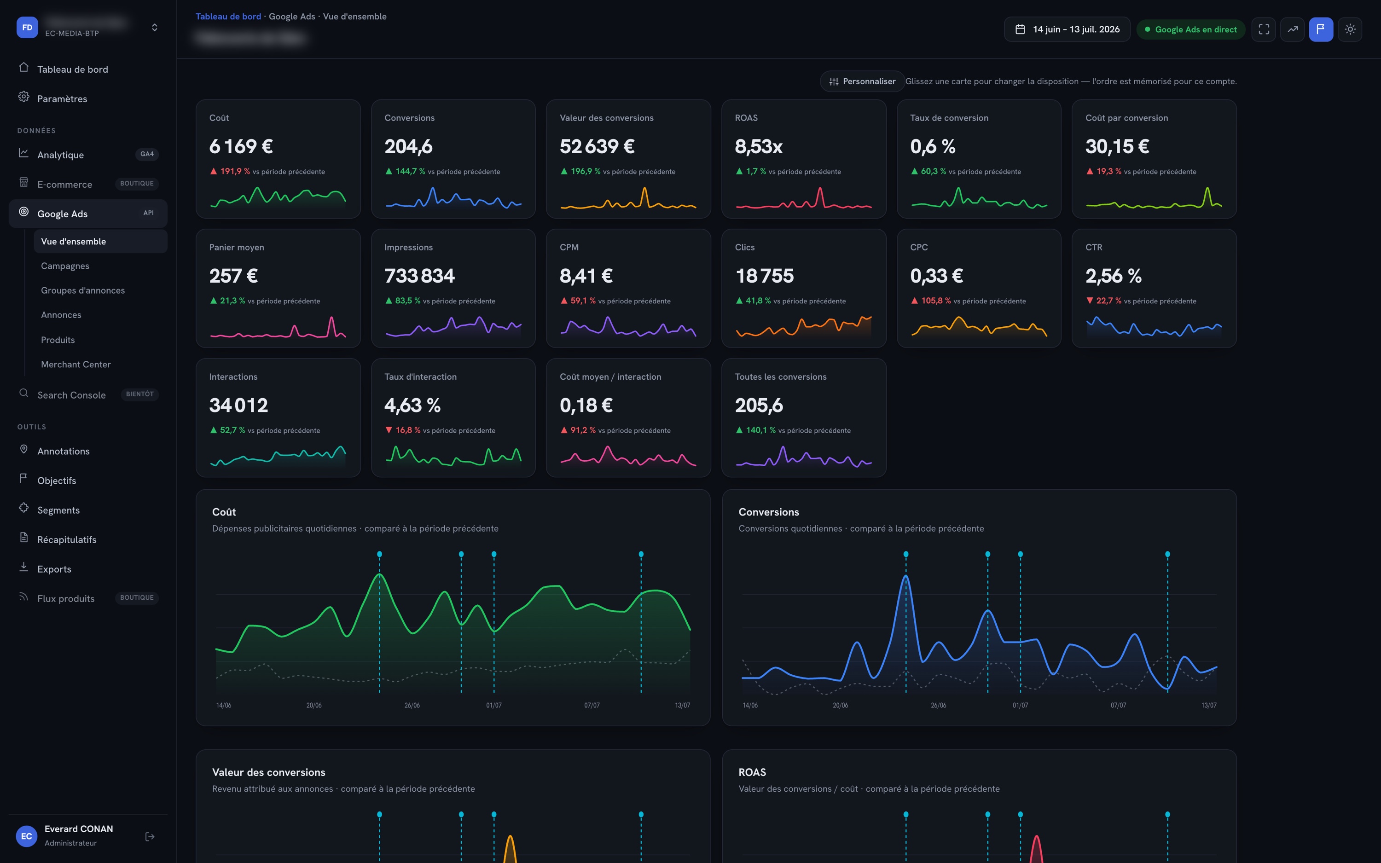This screenshot has height=863, width=1381.
Task: Switch to light theme with sun icon
Action: [1350, 29]
